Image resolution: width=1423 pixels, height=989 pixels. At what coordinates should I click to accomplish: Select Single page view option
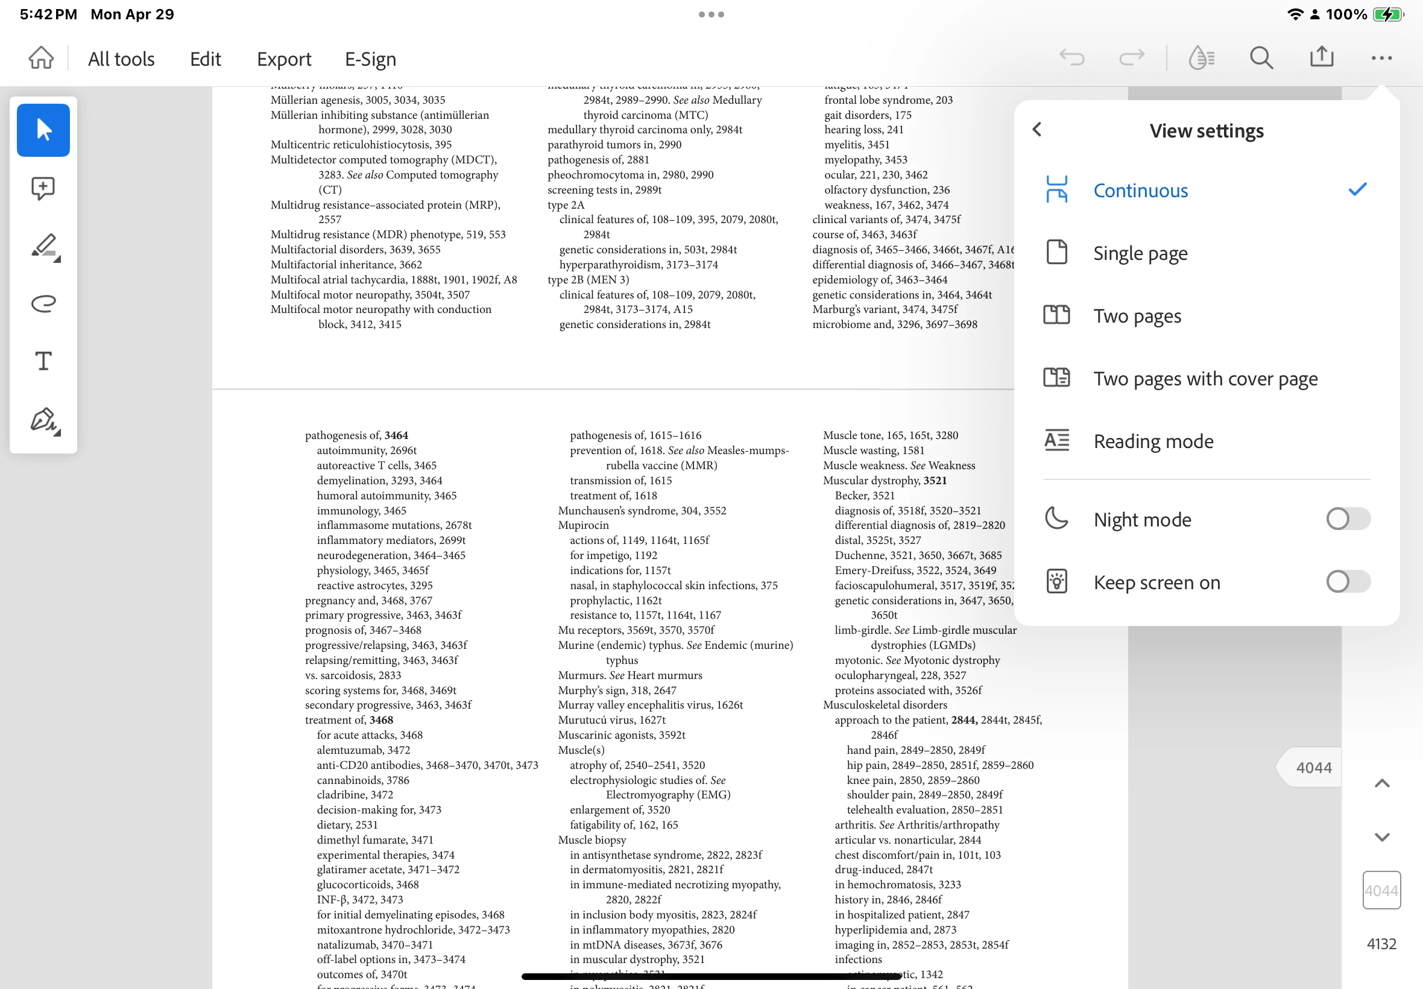click(x=1140, y=253)
